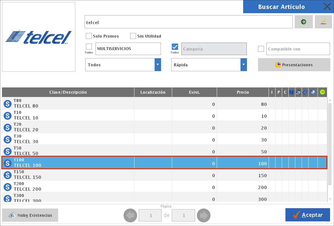Image resolution: width=334 pixels, height=226 pixels.
Task: Tick the Sin Utilidad checkbox
Action: [133, 36]
